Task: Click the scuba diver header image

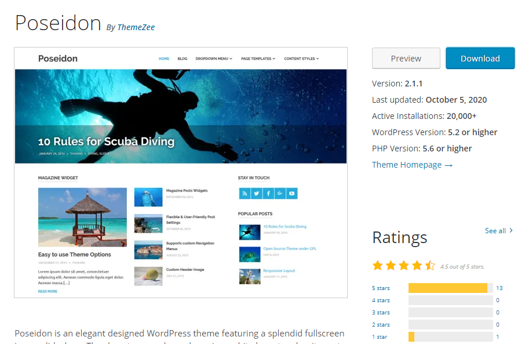Action: tap(181, 117)
